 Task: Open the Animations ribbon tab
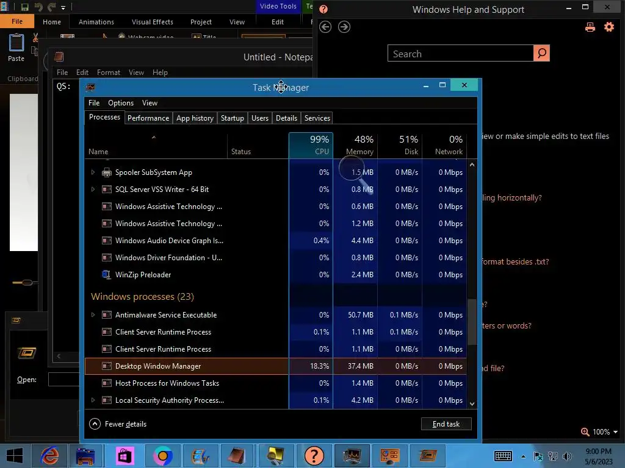pos(96,22)
